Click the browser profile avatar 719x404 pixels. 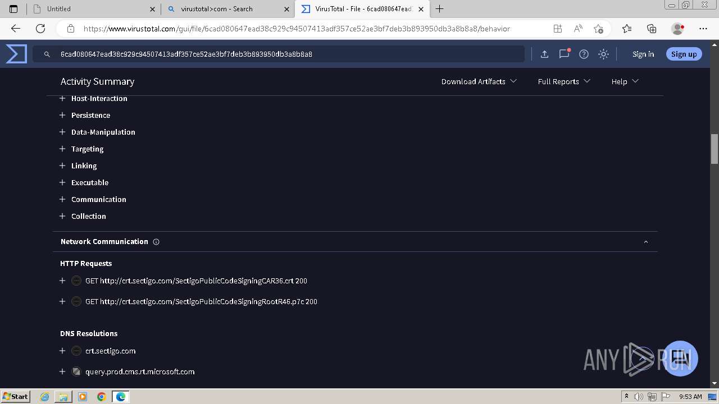678,29
